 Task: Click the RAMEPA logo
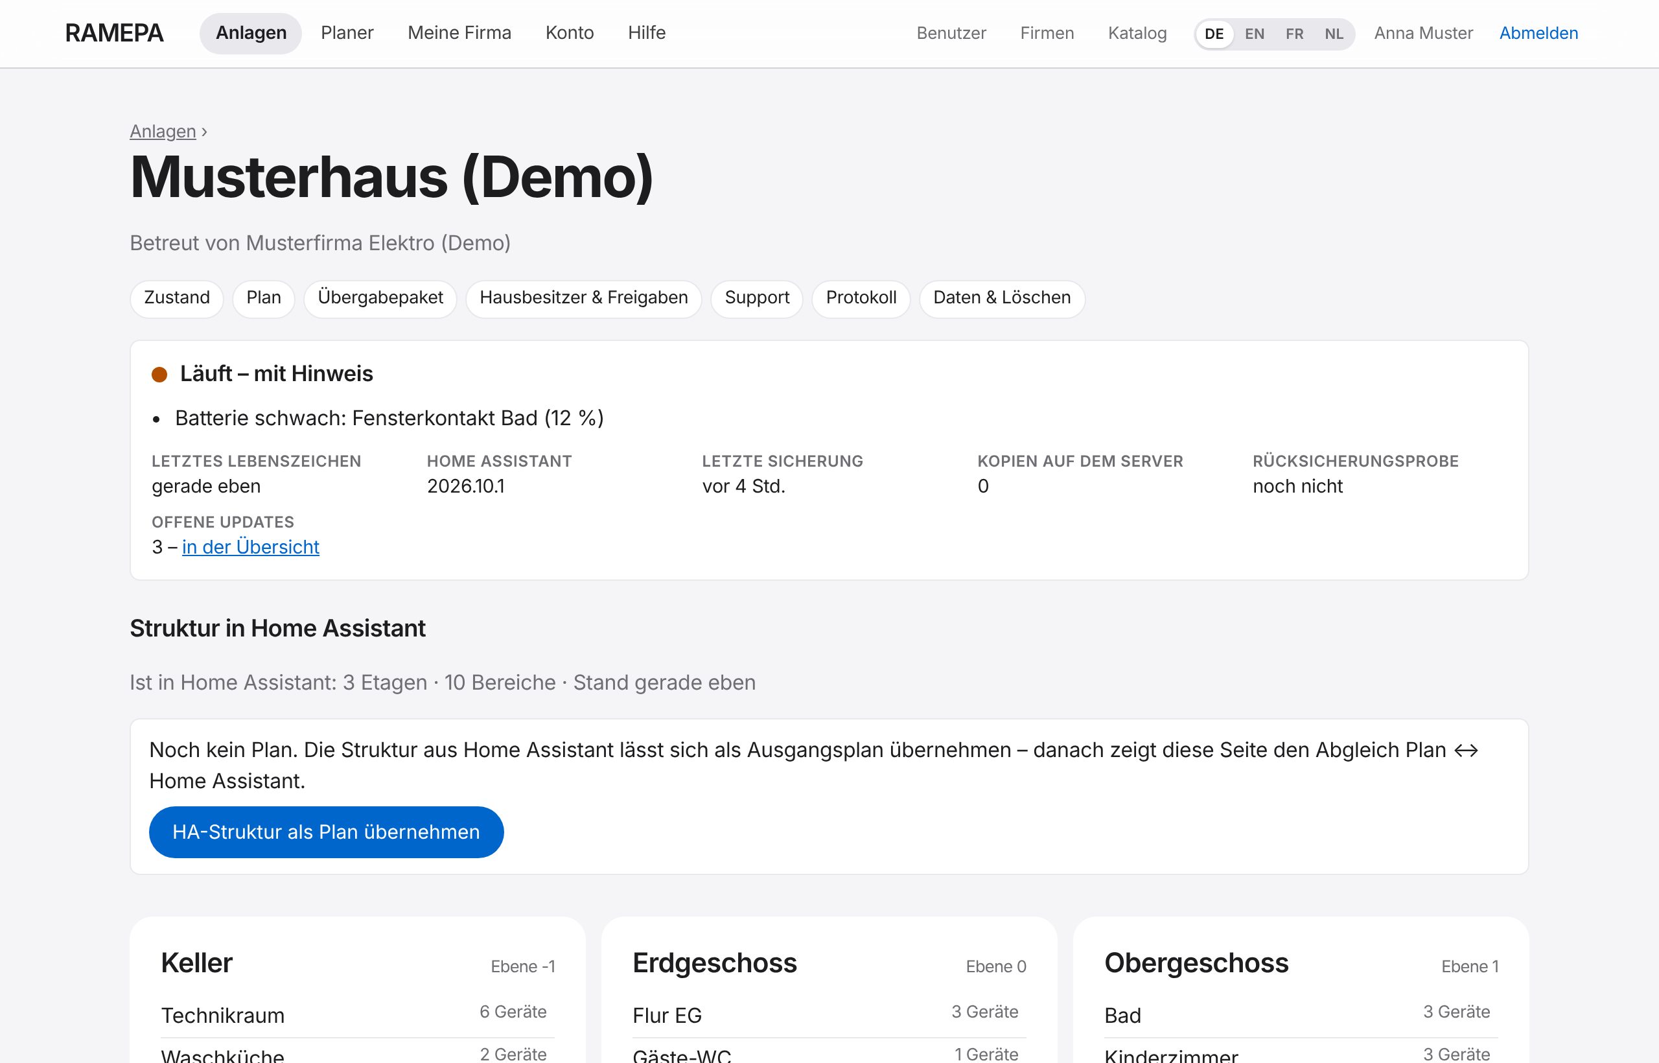click(114, 33)
